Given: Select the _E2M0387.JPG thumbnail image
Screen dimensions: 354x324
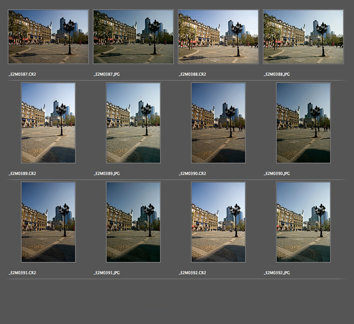Looking at the screenshot, I should [133, 37].
